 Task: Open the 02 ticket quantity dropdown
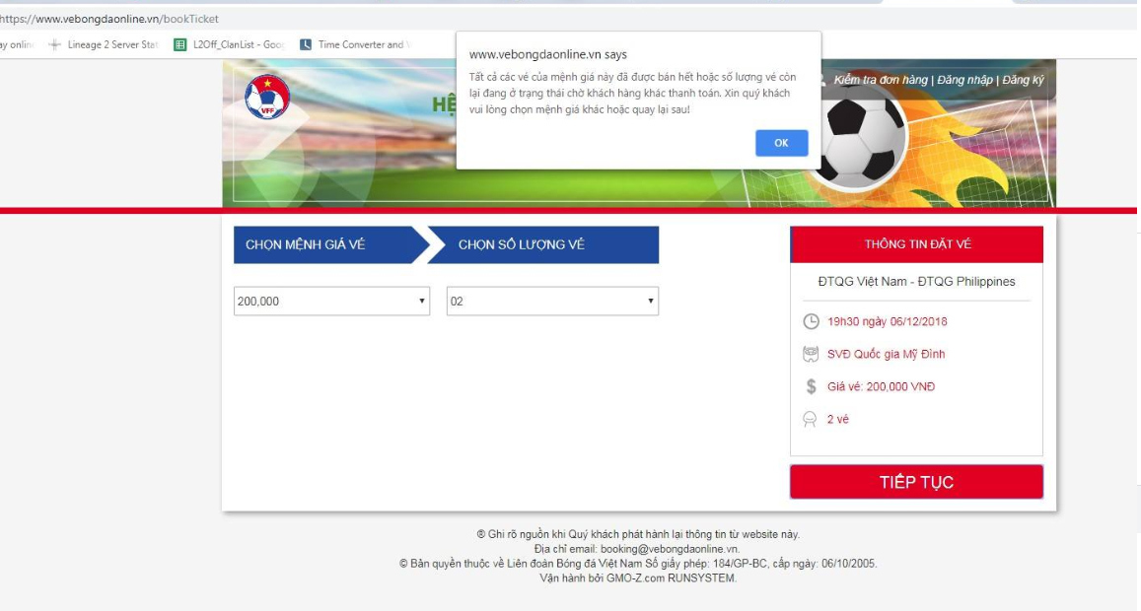[552, 302]
